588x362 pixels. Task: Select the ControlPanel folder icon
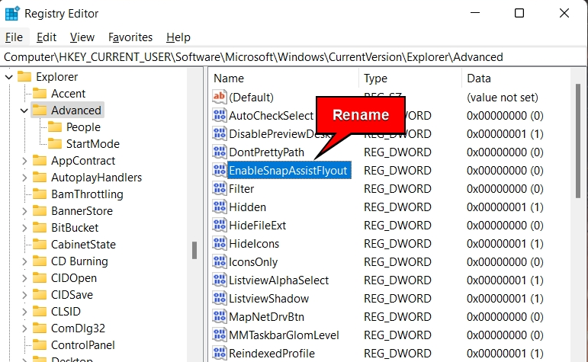(x=40, y=344)
